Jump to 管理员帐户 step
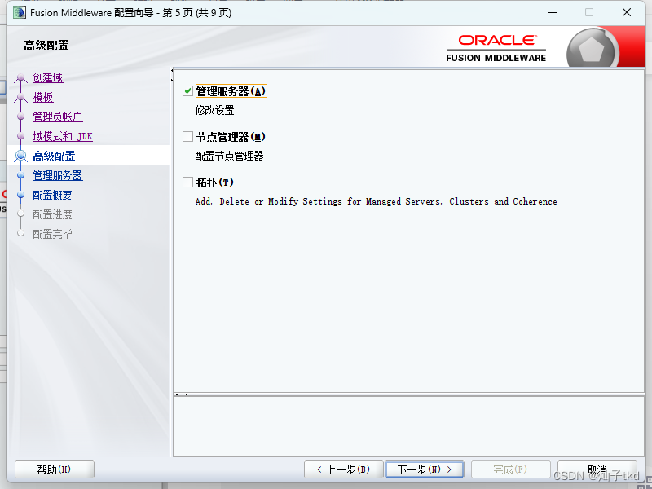This screenshot has width=652, height=489. click(58, 117)
